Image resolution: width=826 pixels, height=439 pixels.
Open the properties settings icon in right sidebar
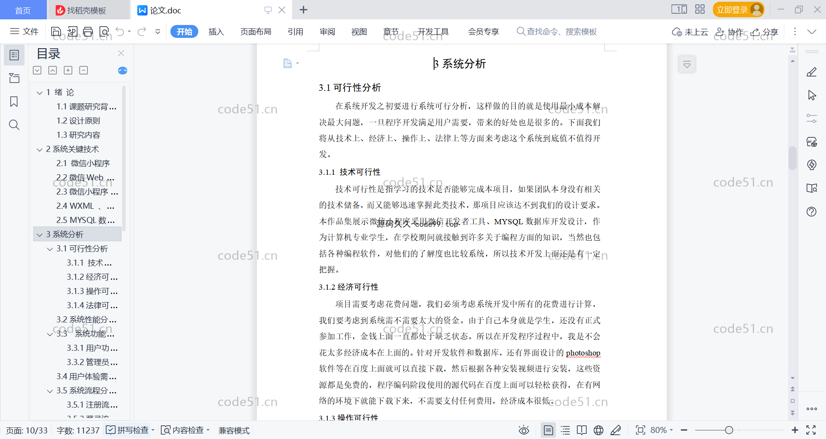coord(811,118)
